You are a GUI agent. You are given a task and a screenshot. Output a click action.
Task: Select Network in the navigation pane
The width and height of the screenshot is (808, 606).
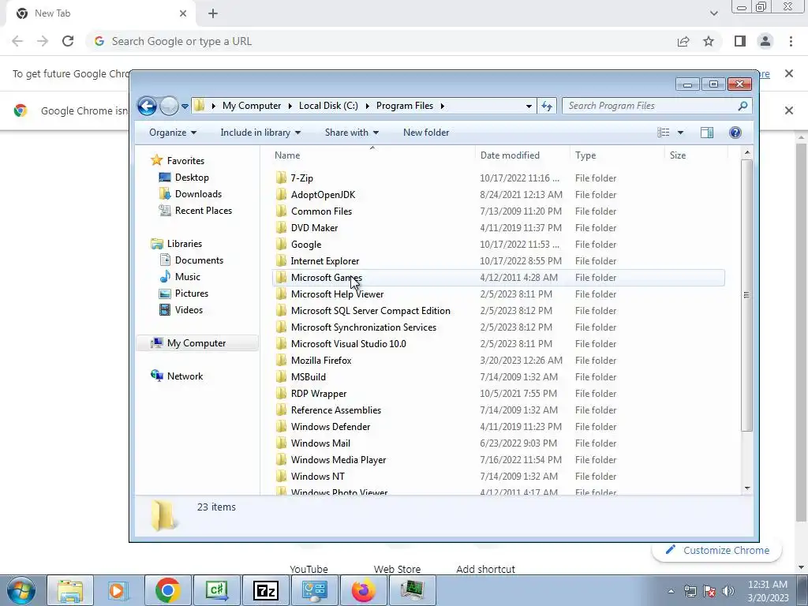pyautogui.click(x=185, y=376)
